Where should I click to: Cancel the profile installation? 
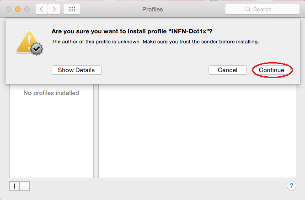point(228,70)
